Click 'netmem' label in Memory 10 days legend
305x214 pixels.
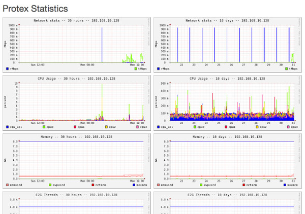252,185
